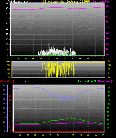
Task: Click the sunset marker near hour 19
Action: [85, 130]
